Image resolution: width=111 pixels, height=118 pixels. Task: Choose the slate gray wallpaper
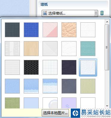69,86
